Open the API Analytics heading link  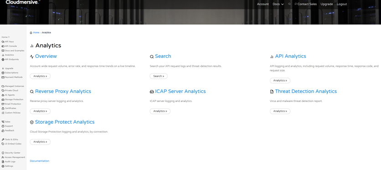[291, 57]
